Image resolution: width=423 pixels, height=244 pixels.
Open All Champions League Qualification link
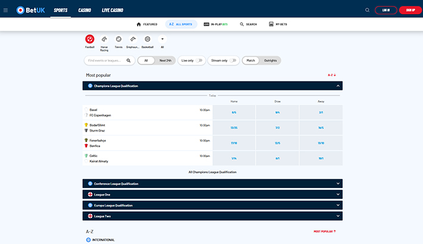coord(213,172)
